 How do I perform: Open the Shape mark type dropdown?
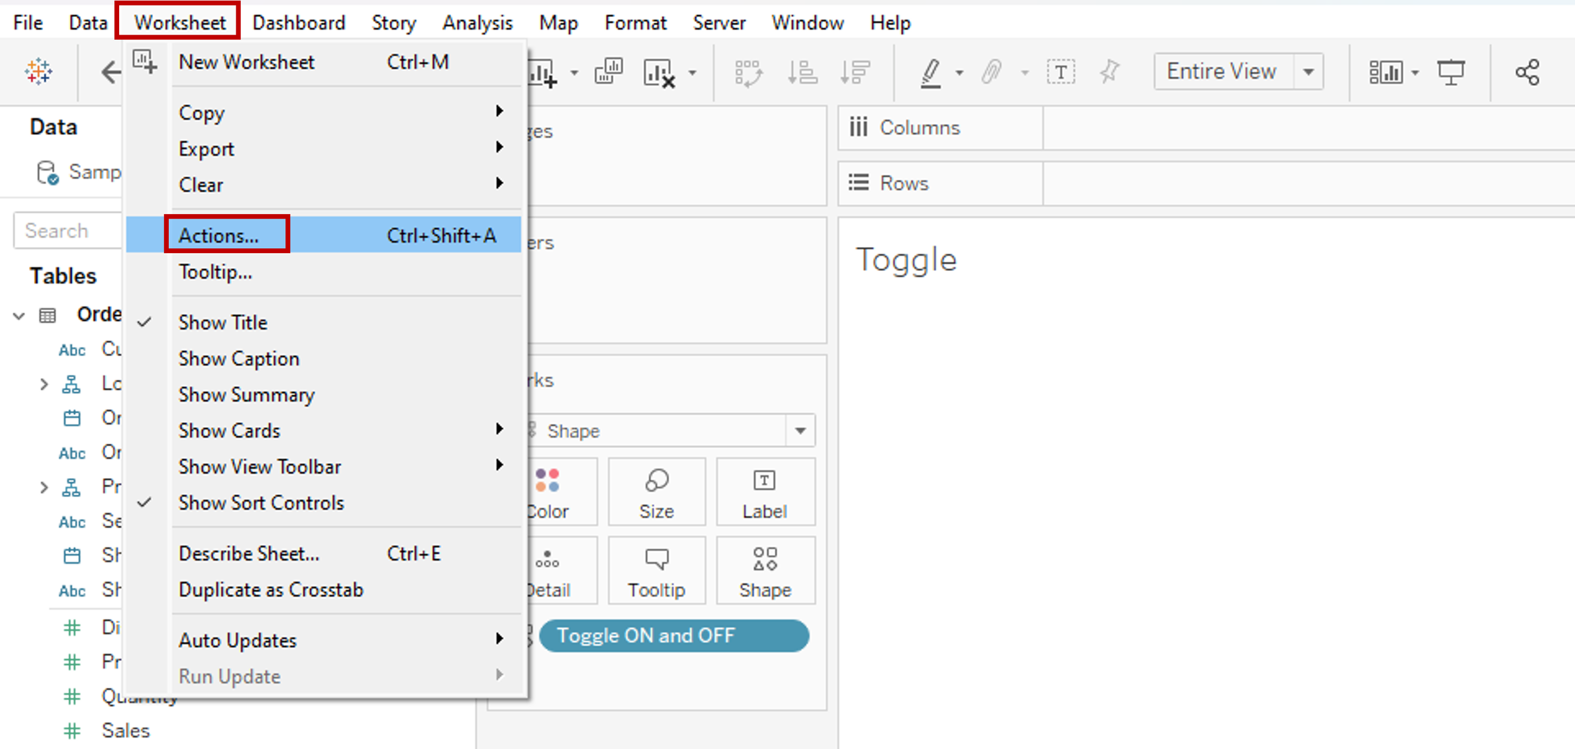[x=800, y=431]
